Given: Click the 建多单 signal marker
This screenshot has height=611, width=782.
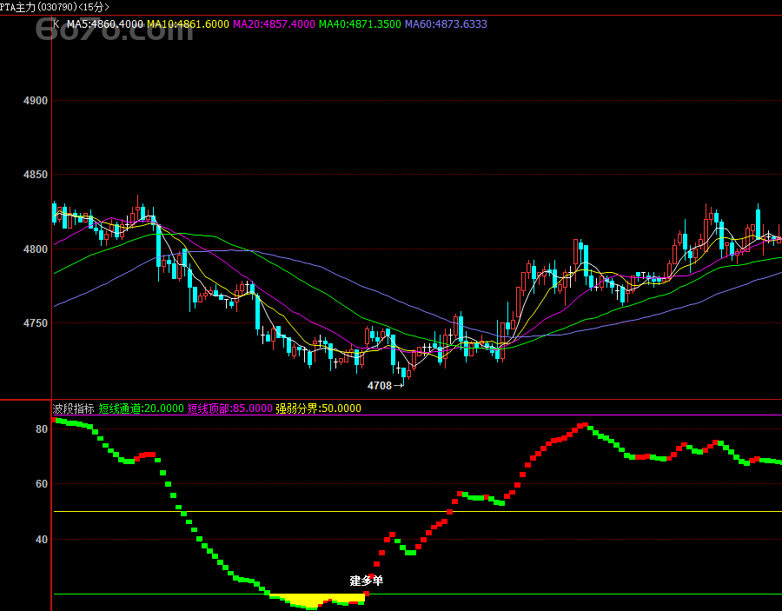Looking at the screenshot, I should (x=367, y=581).
